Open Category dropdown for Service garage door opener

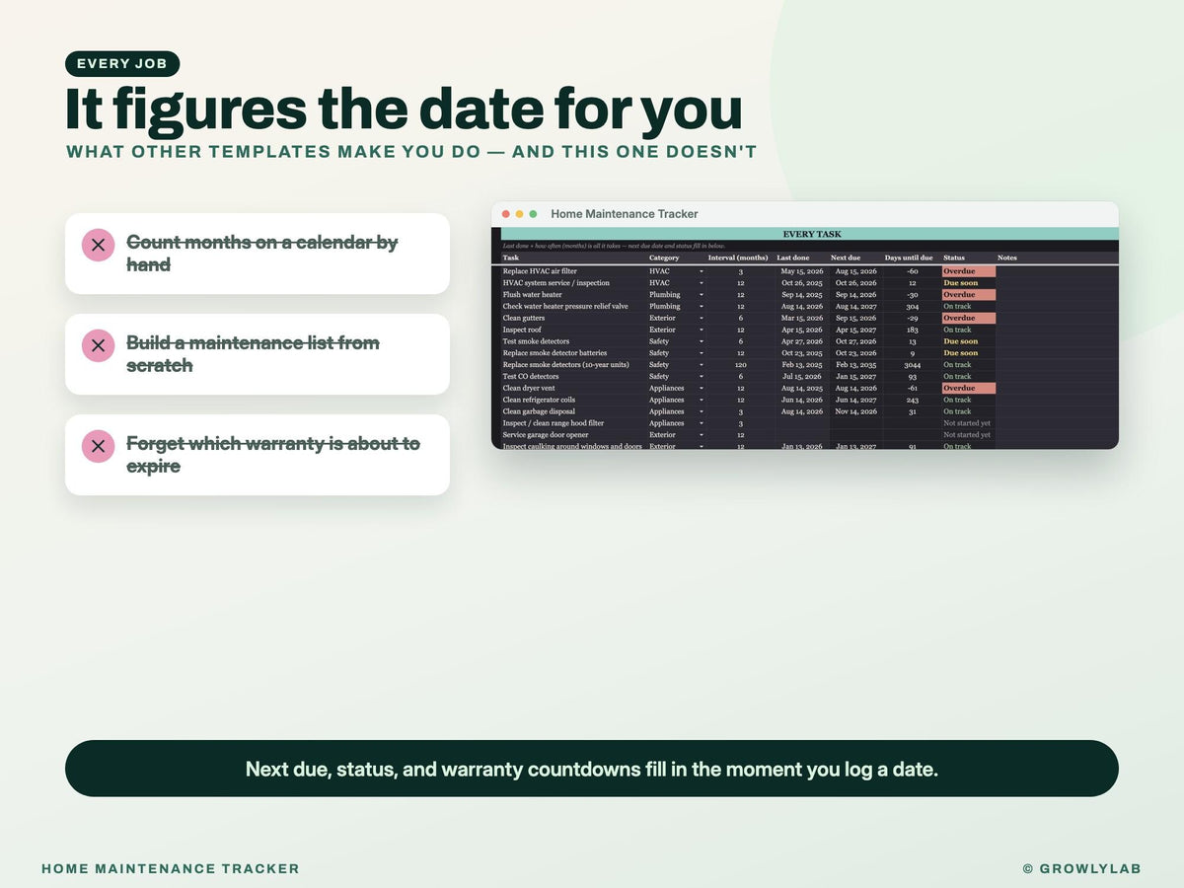click(x=702, y=435)
